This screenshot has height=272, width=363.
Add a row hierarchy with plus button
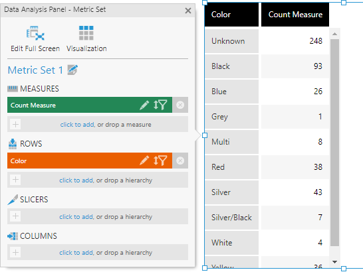[x=15, y=180]
